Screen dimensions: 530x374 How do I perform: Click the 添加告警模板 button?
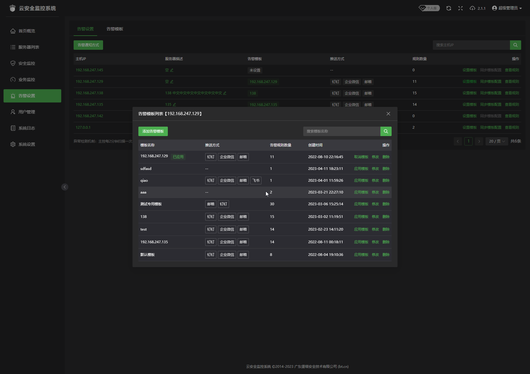[x=153, y=131]
